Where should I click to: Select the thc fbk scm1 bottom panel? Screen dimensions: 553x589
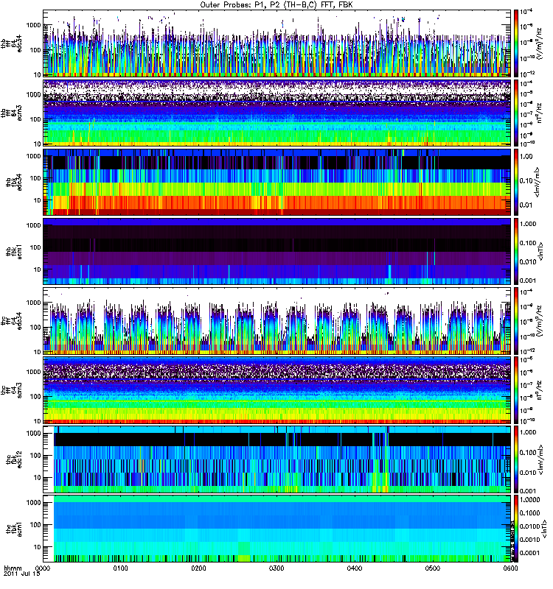click(277, 529)
